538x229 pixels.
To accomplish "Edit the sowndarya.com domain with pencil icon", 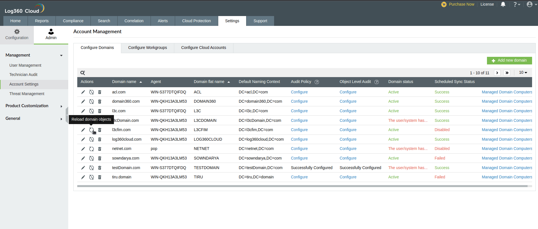I will pyautogui.click(x=83, y=158).
